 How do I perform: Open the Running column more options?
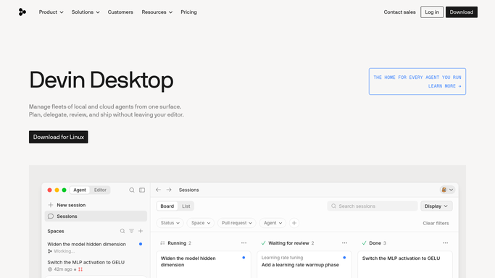point(244,243)
